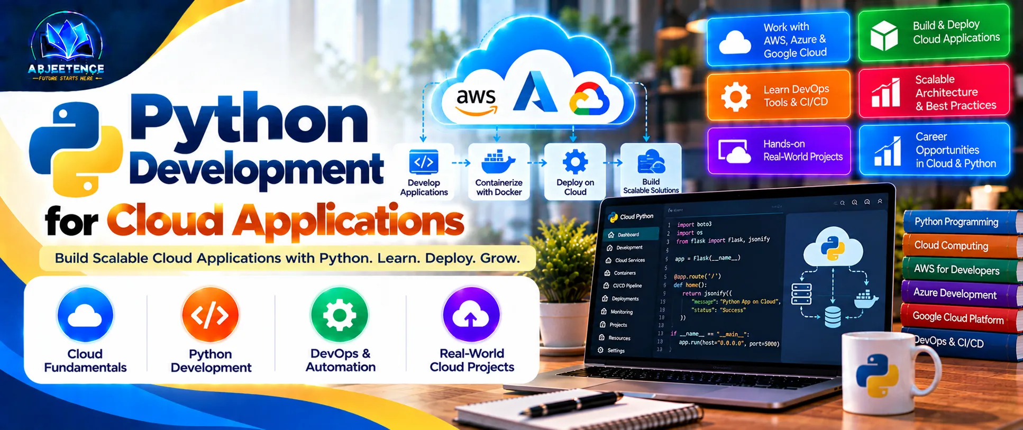Select the Develop Applications code icon
This screenshot has width=1023, height=430.
pyautogui.click(x=424, y=162)
